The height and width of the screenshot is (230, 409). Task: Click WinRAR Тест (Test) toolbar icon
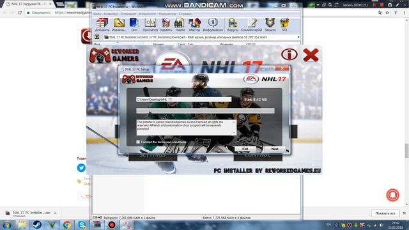click(134, 25)
